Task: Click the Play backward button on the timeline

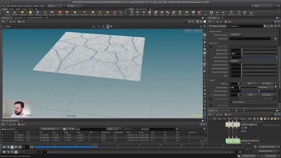Action: coord(8,147)
